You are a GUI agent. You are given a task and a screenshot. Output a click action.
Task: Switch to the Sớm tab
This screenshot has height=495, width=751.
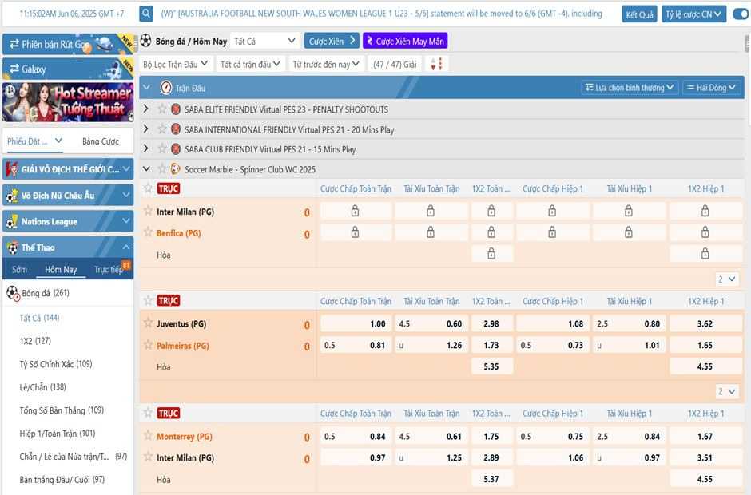[20, 270]
